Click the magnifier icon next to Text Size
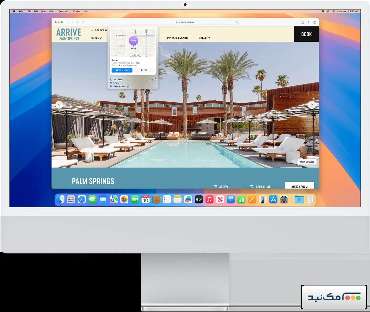370x312 pixels. 111,79
